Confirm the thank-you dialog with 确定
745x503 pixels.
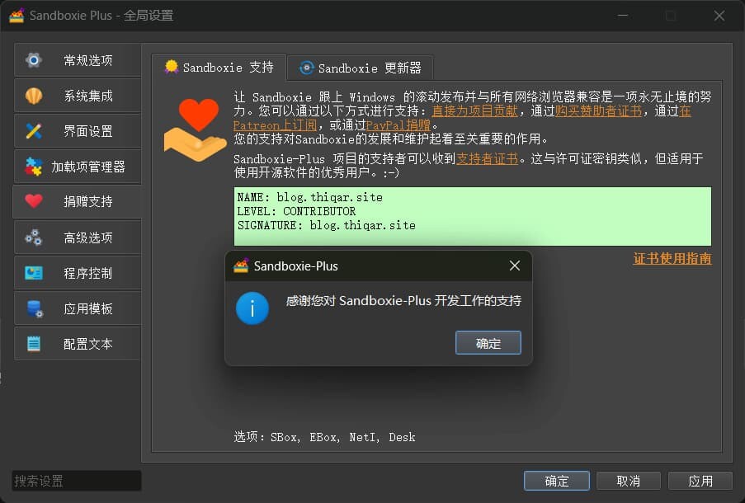click(488, 343)
